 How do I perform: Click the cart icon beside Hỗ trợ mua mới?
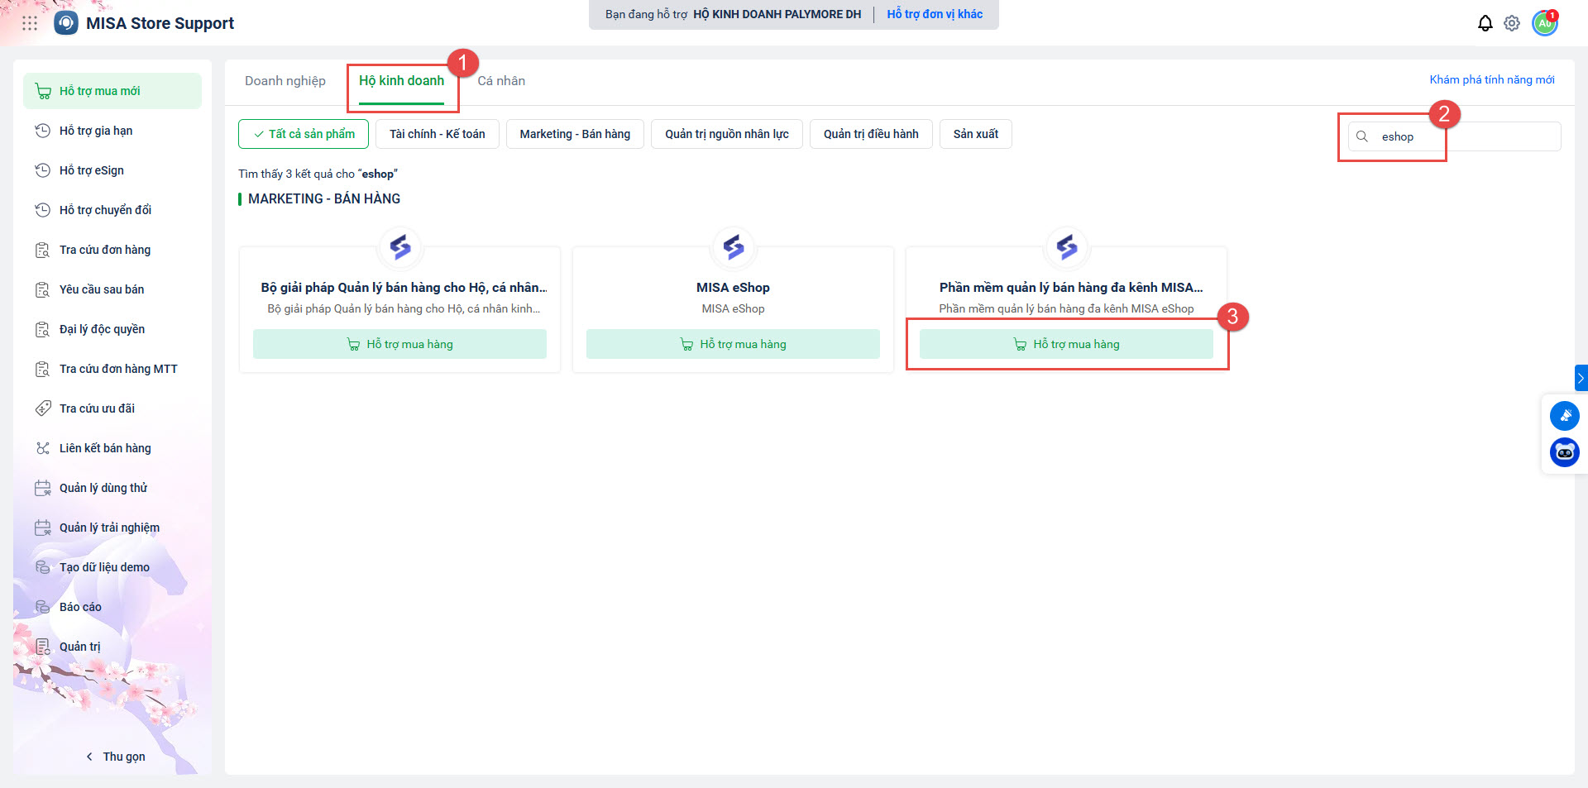(x=43, y=91)
